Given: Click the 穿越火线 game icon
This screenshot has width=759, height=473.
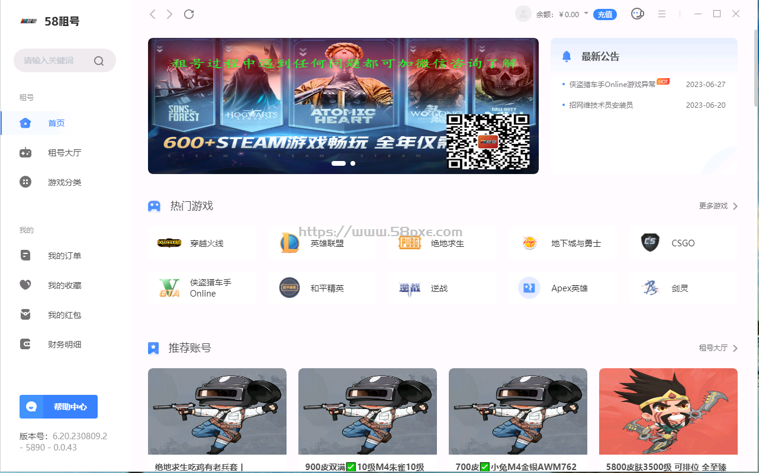Looking at the screenshot, I should pos(169,243).
